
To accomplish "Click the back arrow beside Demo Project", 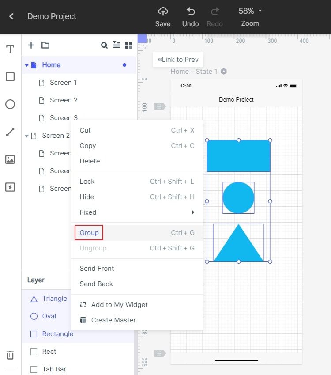I will (x=11, y=16).
